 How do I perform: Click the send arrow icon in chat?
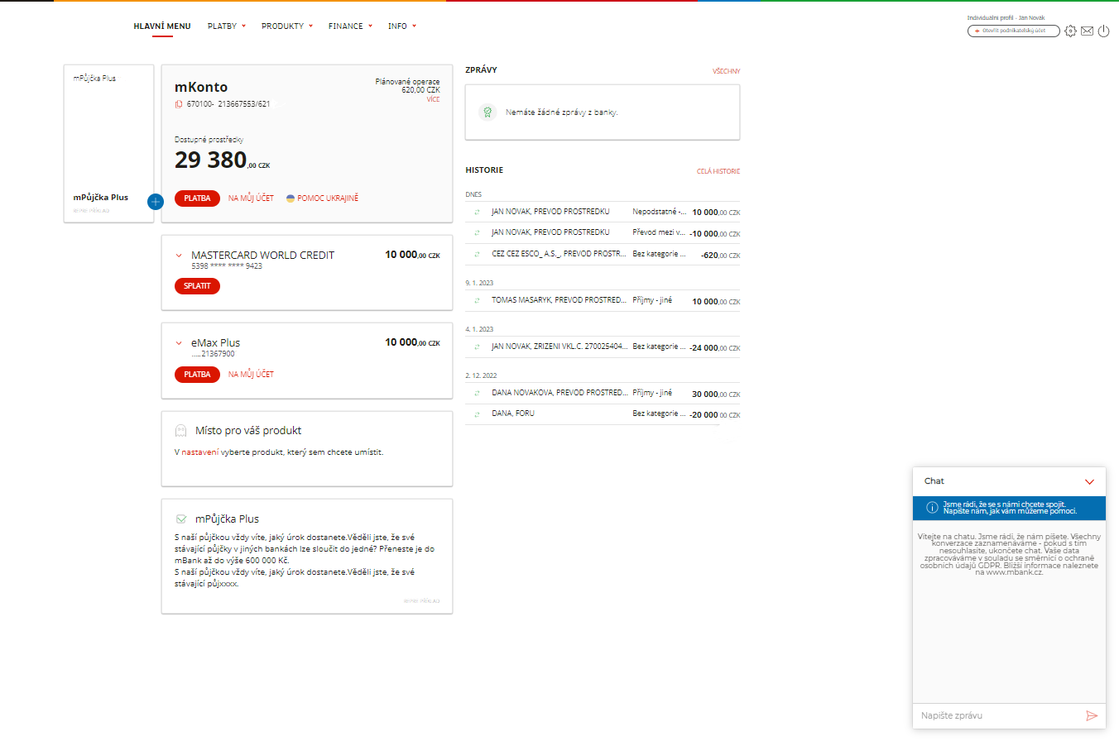pyautogui.click(x=1091, y=715)
